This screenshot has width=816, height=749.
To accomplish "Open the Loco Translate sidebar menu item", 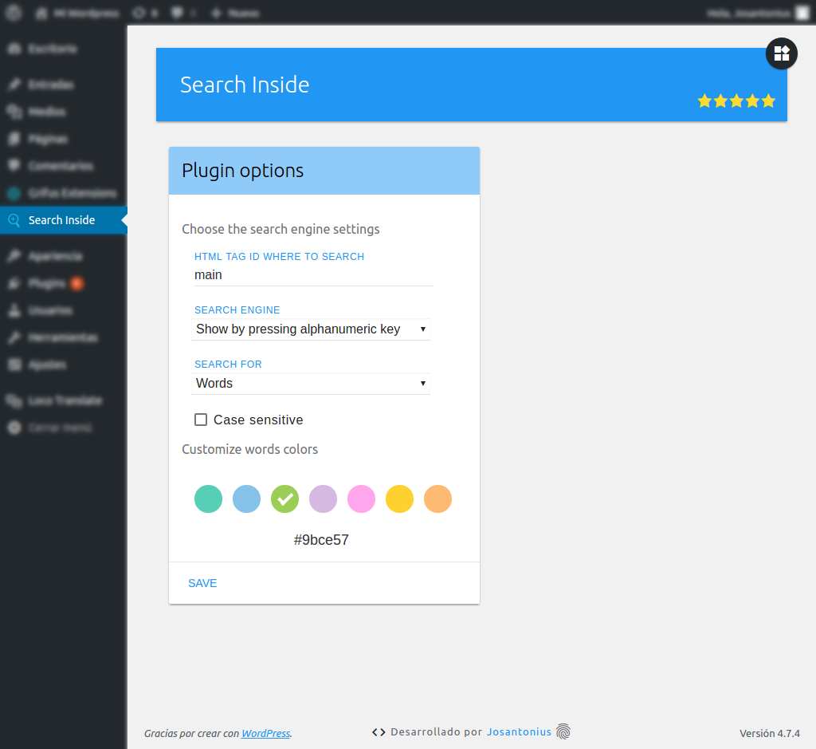I will [64, 400].
